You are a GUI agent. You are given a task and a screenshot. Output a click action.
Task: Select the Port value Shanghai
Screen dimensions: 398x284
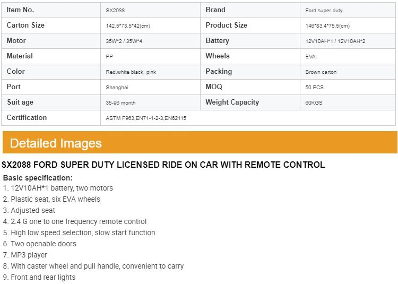[117, 88]
